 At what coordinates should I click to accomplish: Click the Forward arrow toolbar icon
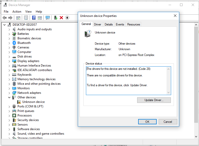pos(10,18)
